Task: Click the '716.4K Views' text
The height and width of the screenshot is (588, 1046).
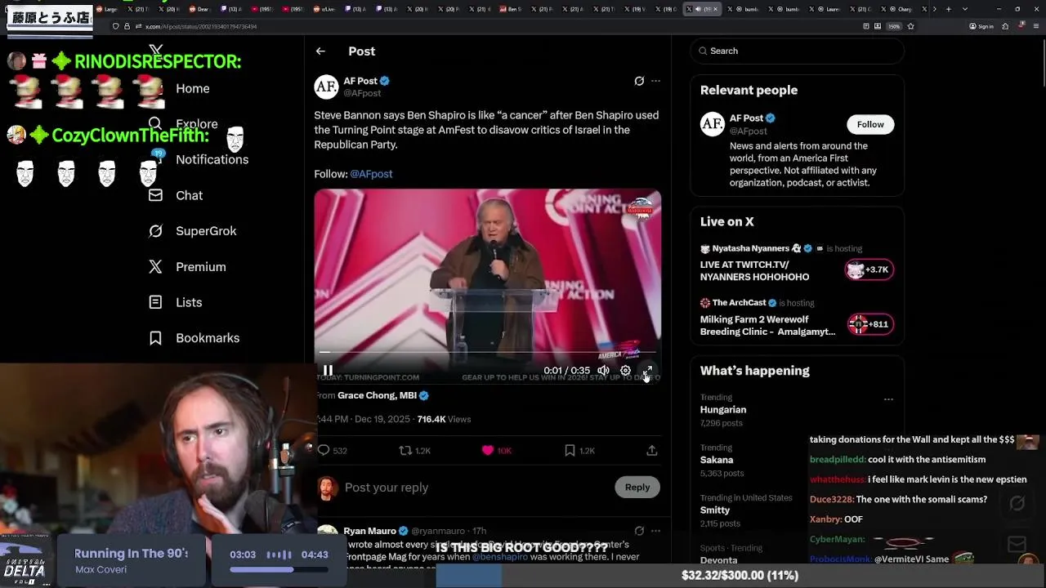Action: pyautogui.click(x=444, y=419)
